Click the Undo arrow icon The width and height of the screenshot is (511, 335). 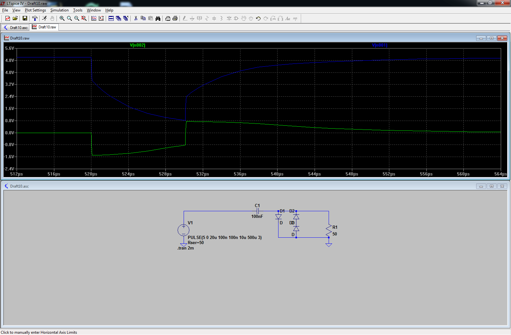pos(258,19)
